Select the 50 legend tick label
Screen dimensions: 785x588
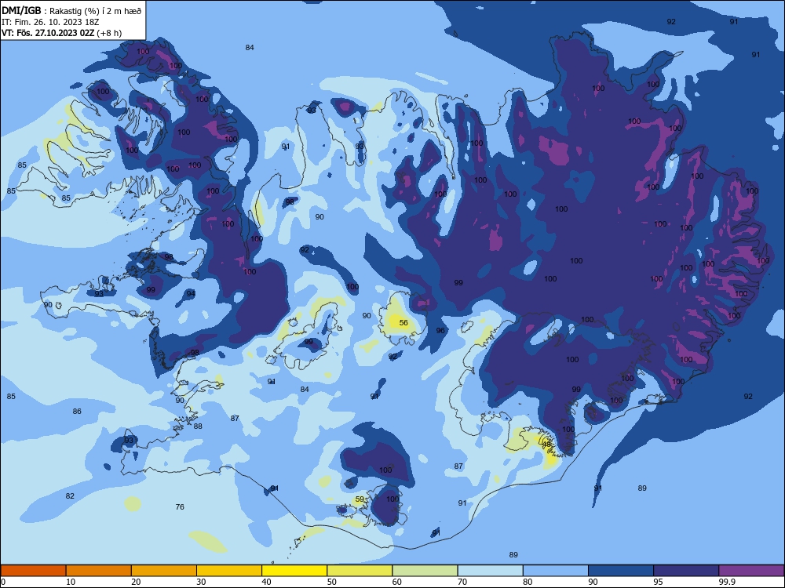[x=331, y=582]
